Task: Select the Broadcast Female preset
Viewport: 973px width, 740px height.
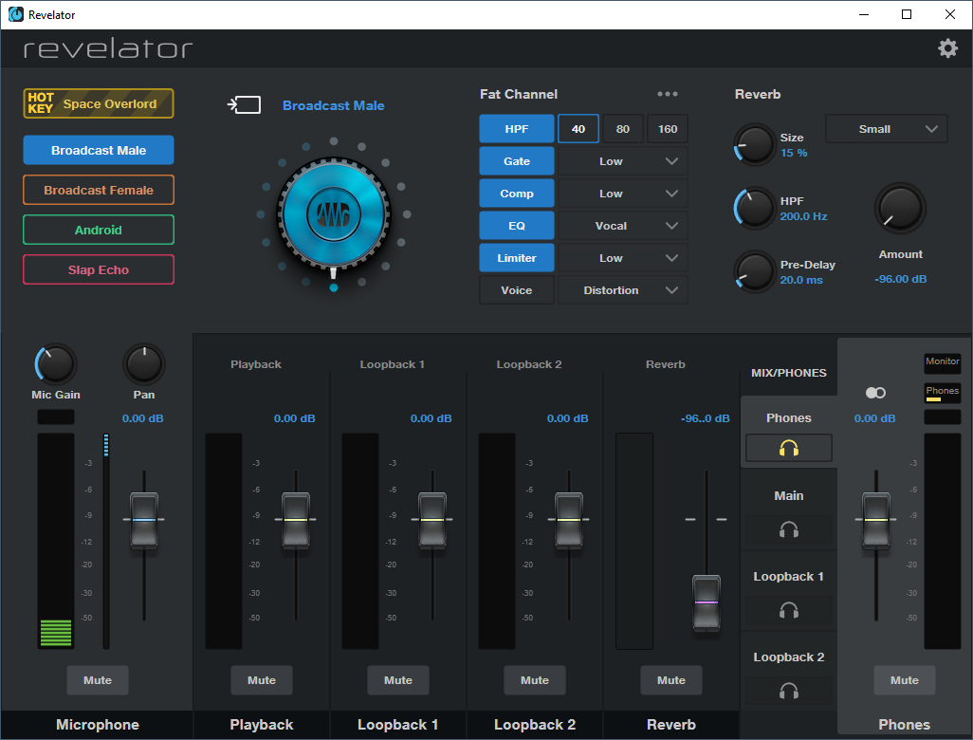Action: (99, 190)
